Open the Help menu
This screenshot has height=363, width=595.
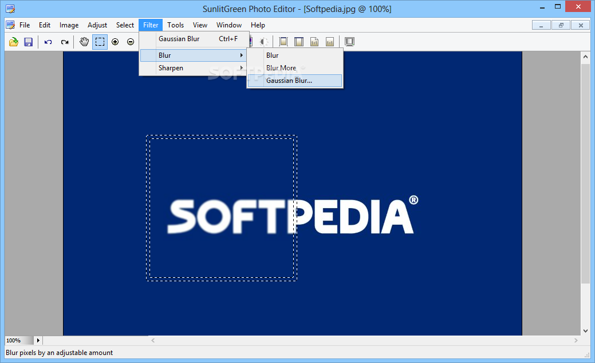[x=258, y=25]
